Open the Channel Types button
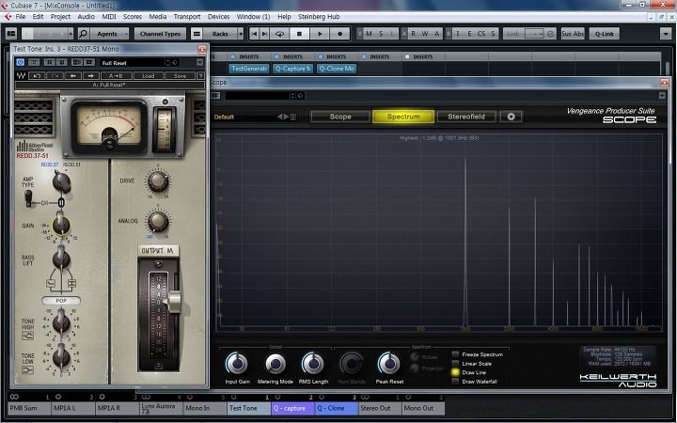This screenshot has width=677, height=423. pos(160,34)
